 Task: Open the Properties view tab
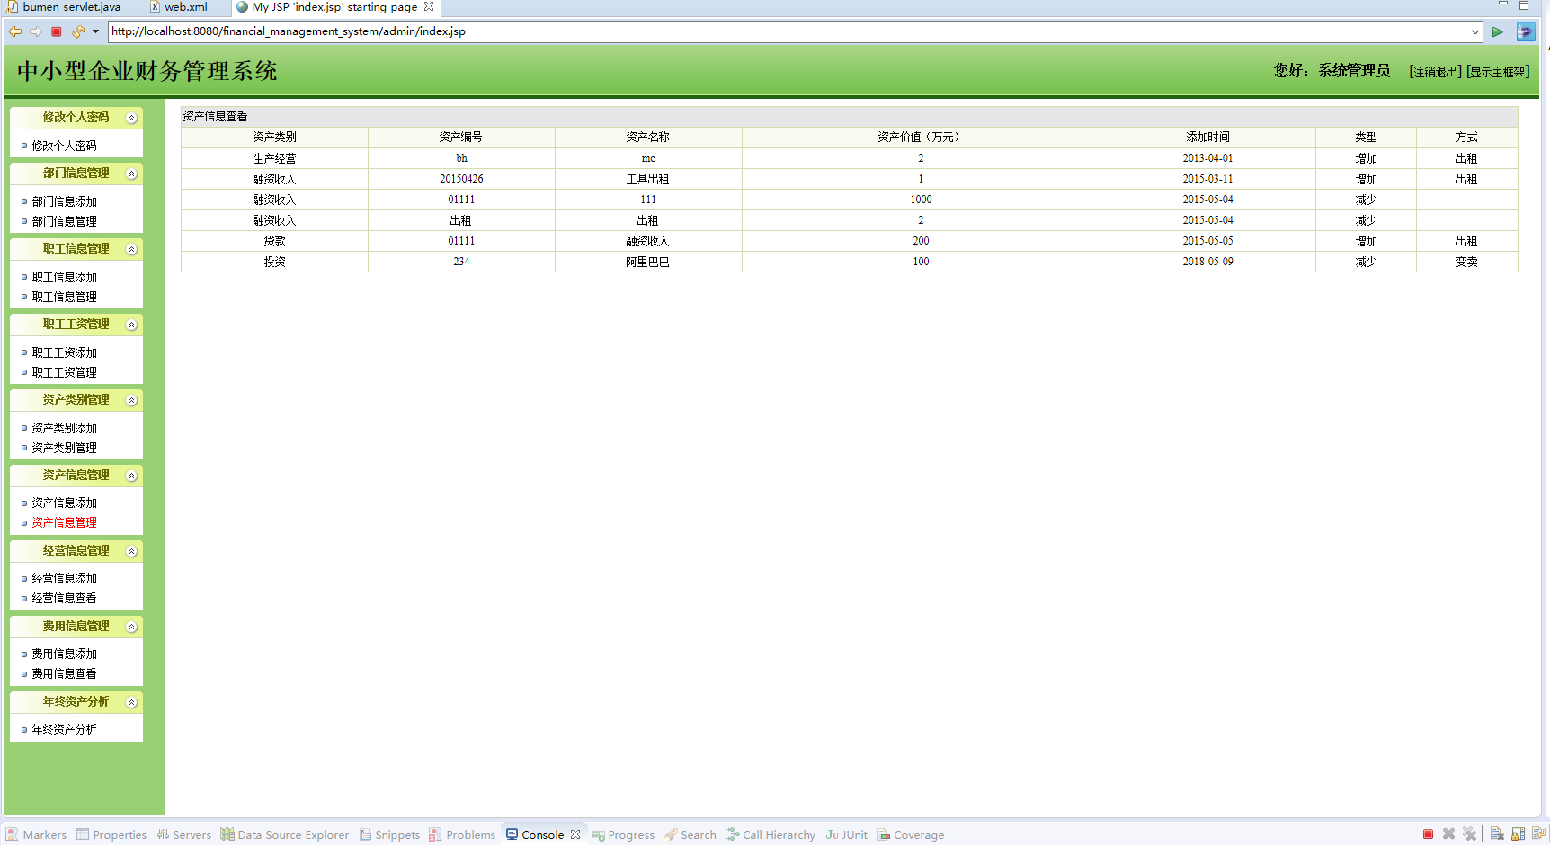(x=112, y=834)
